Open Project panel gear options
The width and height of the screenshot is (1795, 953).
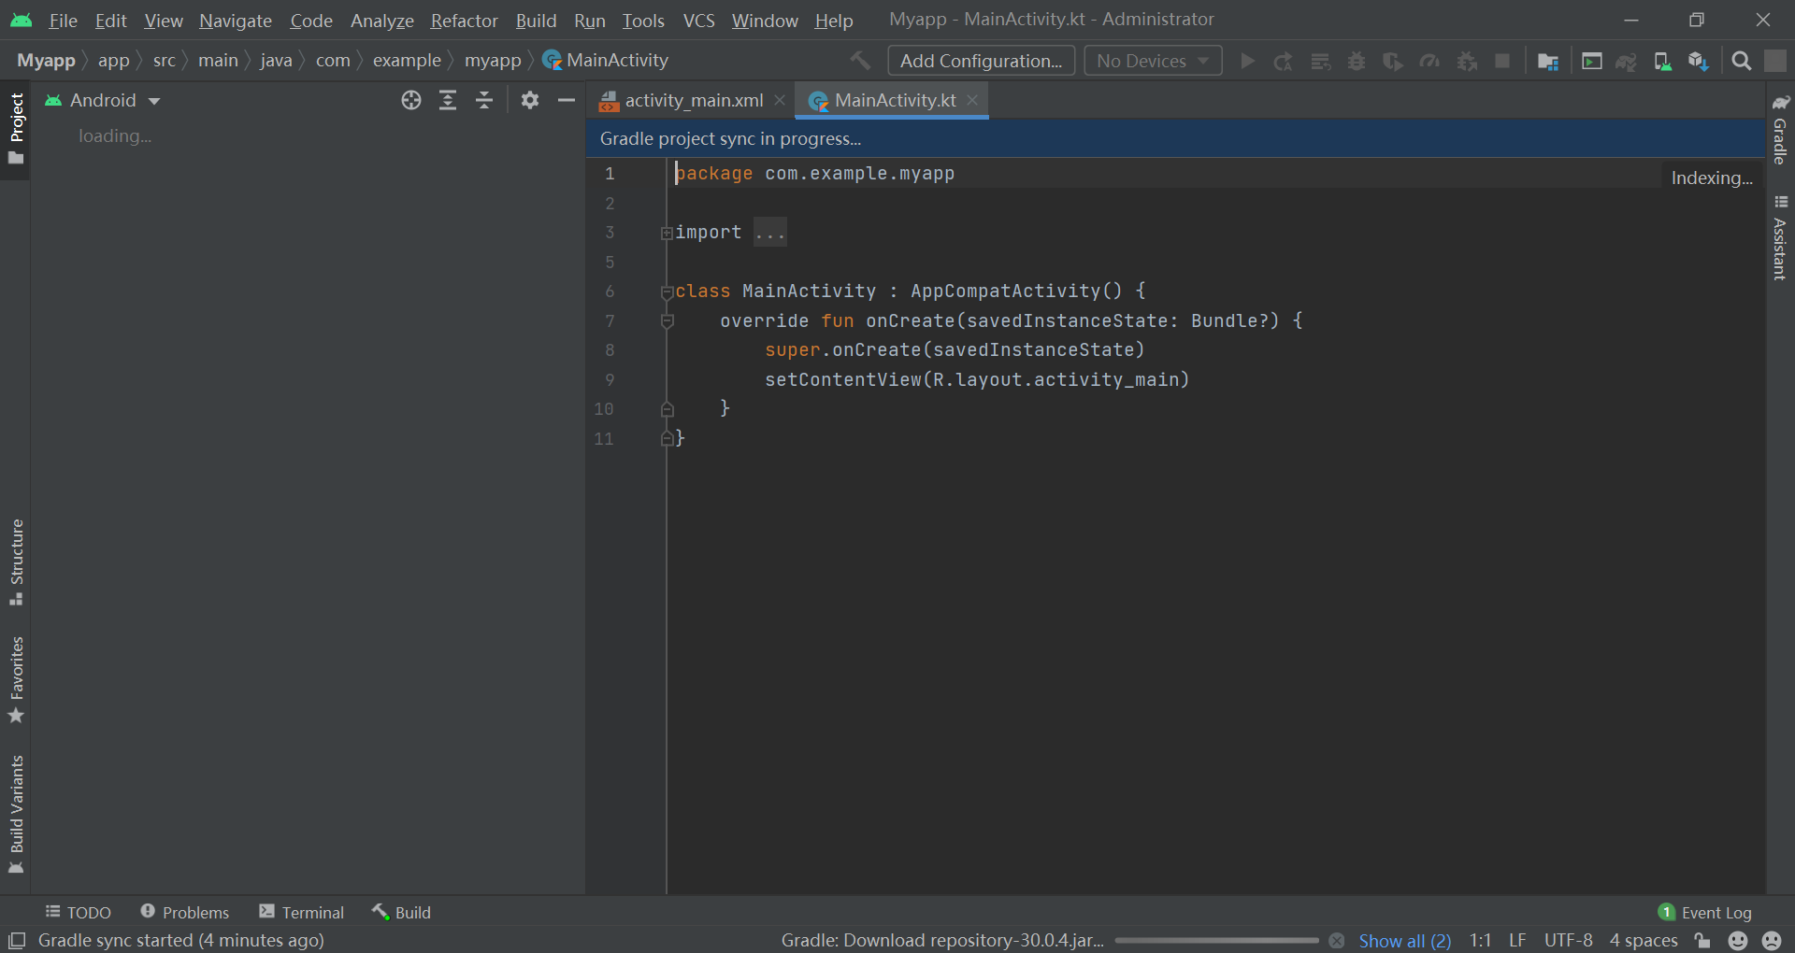click(530, 100)
